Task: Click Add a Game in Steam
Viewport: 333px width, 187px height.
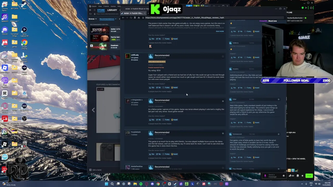Action: pos(95,170)
